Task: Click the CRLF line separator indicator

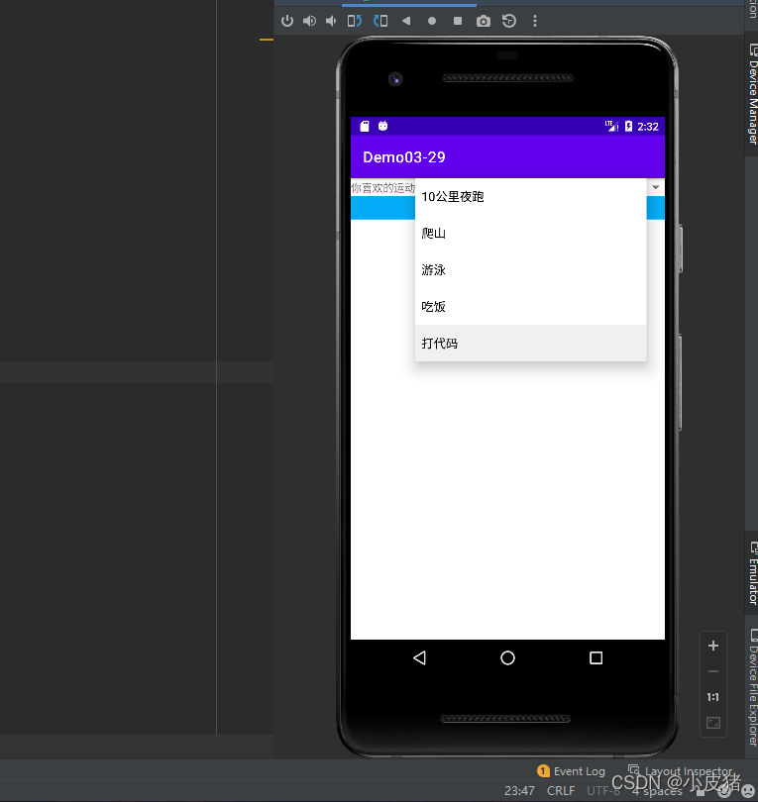Action: pos(561,791)
